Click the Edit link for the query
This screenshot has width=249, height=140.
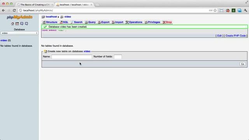[219, 36]
